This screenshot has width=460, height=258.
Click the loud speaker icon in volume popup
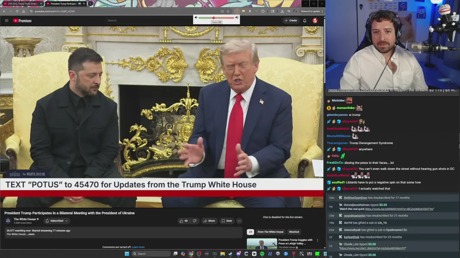click(237, 18)
